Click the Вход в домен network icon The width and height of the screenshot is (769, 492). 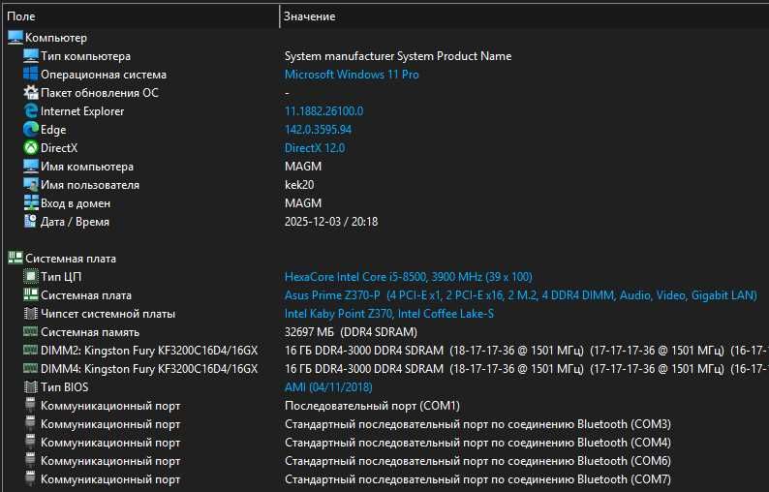pos(31,203)
